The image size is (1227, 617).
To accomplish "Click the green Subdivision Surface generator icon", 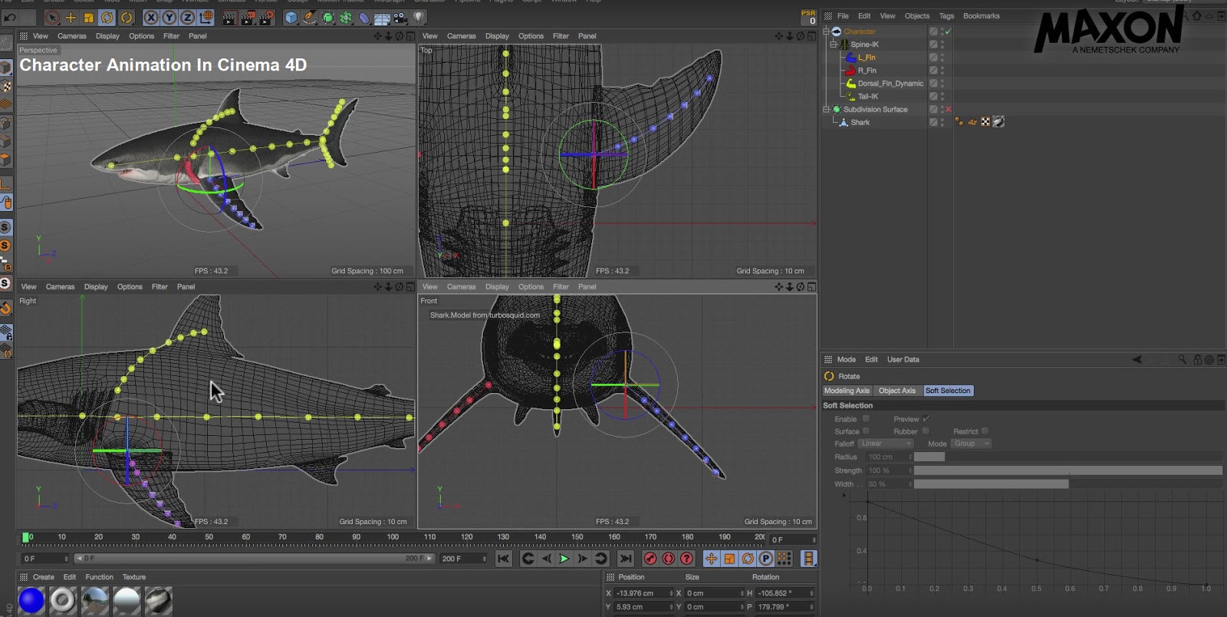I will (328, 17).
